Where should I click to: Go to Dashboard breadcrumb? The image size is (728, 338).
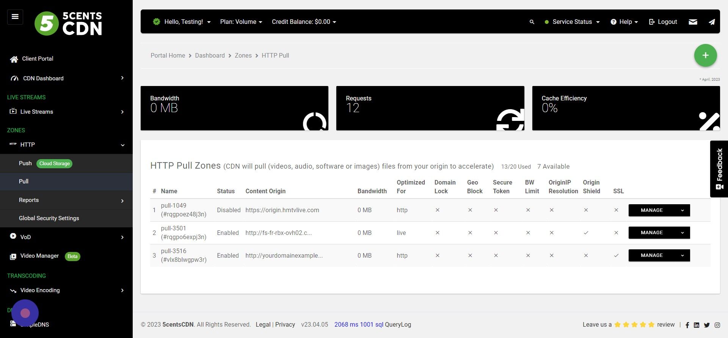pyautogui.click(x=210, y=55)
